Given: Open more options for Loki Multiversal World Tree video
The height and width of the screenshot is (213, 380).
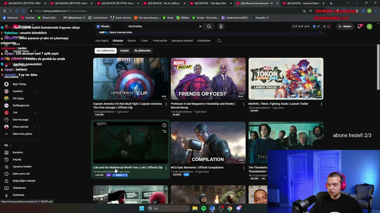Looking at the screenshot, I should [x=166, y=168].
